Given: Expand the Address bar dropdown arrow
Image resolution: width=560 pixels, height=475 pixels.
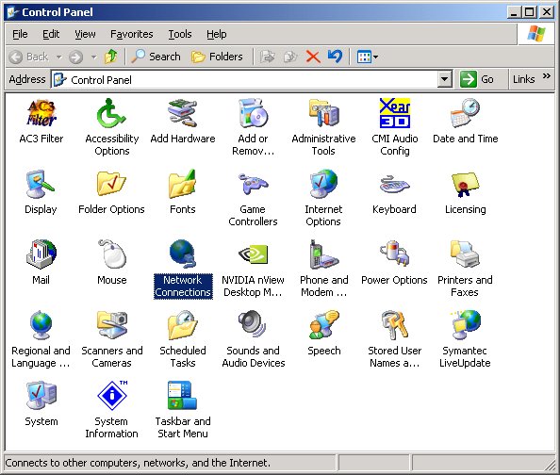Looking at the screenshot, I should click(x=445, y=79).
